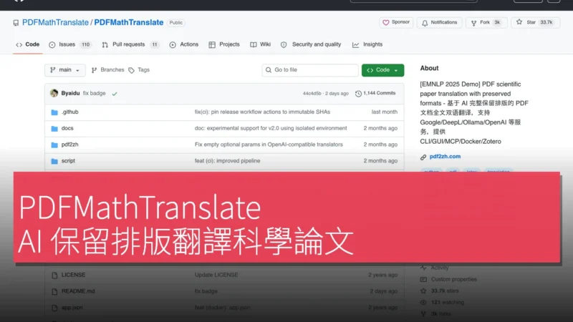Viewport: 573px width, 322px height.
Task: Click the script folder icon
Action: click(54, 161)
